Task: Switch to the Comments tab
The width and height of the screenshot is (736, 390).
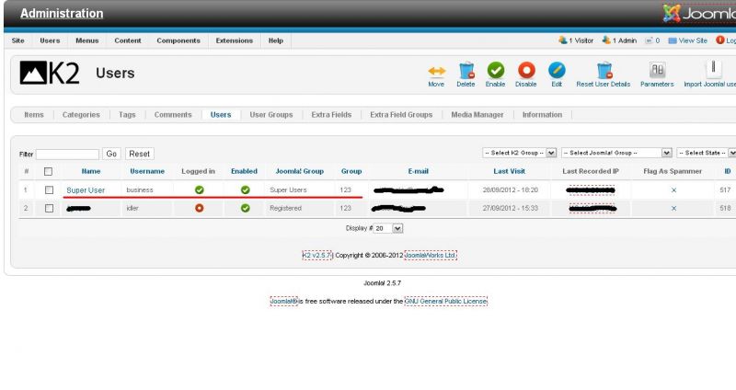Action: 173,115
